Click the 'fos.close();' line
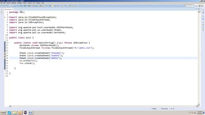 [x=27, y=63]
